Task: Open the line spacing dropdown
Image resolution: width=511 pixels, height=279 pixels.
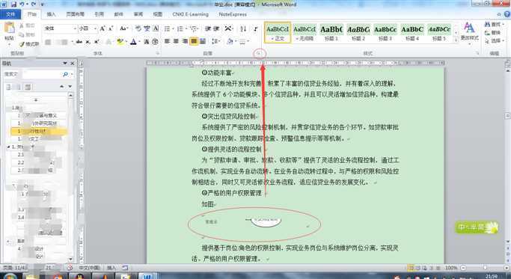Action: pyautogui.click(x=215, y=41)
